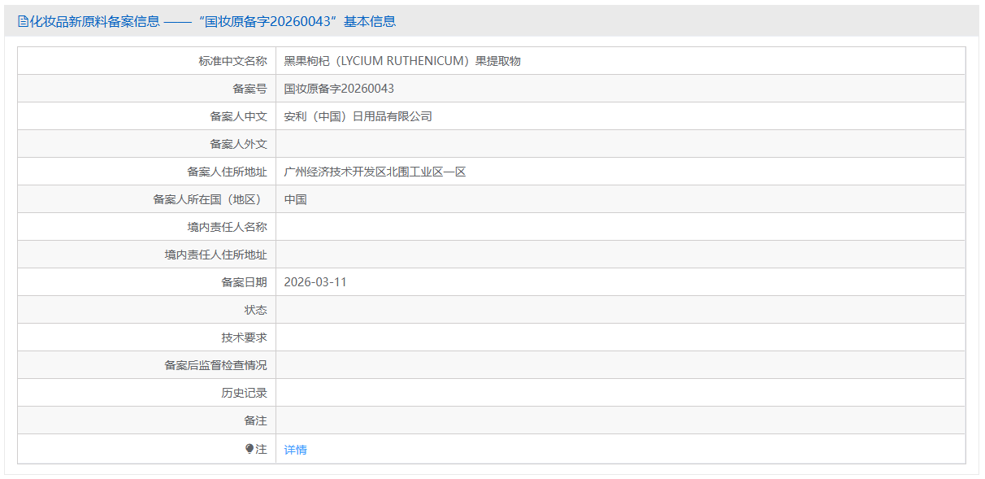Select the 境内责任人名称 label
The height and width of the screenshot is (479, 985).
[227, 227]
